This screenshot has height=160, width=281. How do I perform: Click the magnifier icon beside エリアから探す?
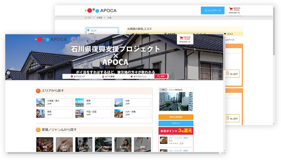tap(38, 91)
